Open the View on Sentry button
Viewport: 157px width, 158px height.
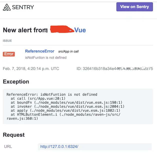tap(135, 7)
